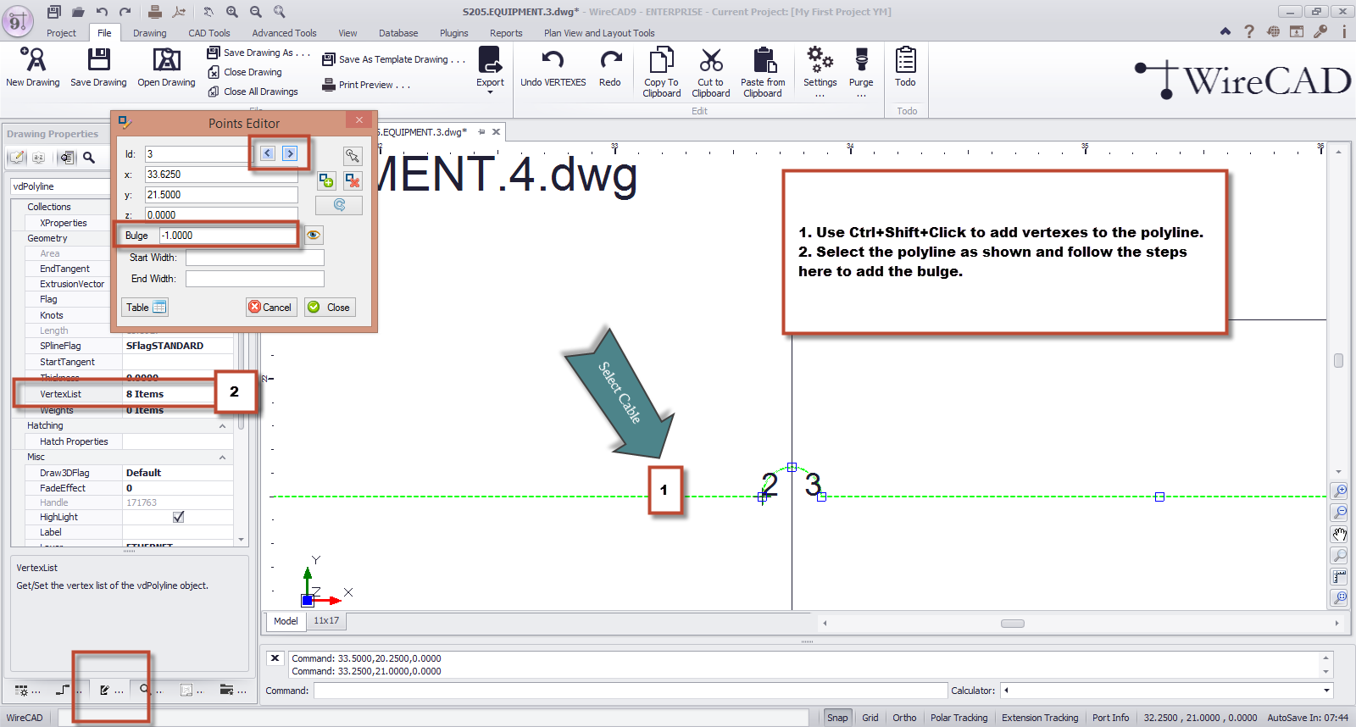Click quick access open folder icon
This screenshot has width=1356, height=727.
pyautogui.click(x=78, y=12)
